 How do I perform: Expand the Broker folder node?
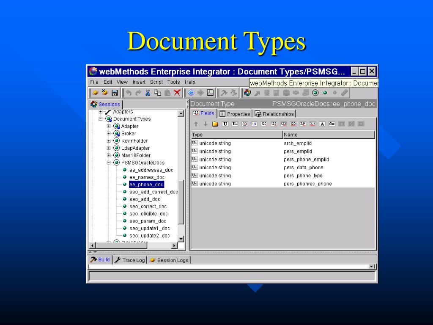click(x=109, y=133)
